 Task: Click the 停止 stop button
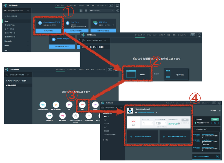coord(215,123)
